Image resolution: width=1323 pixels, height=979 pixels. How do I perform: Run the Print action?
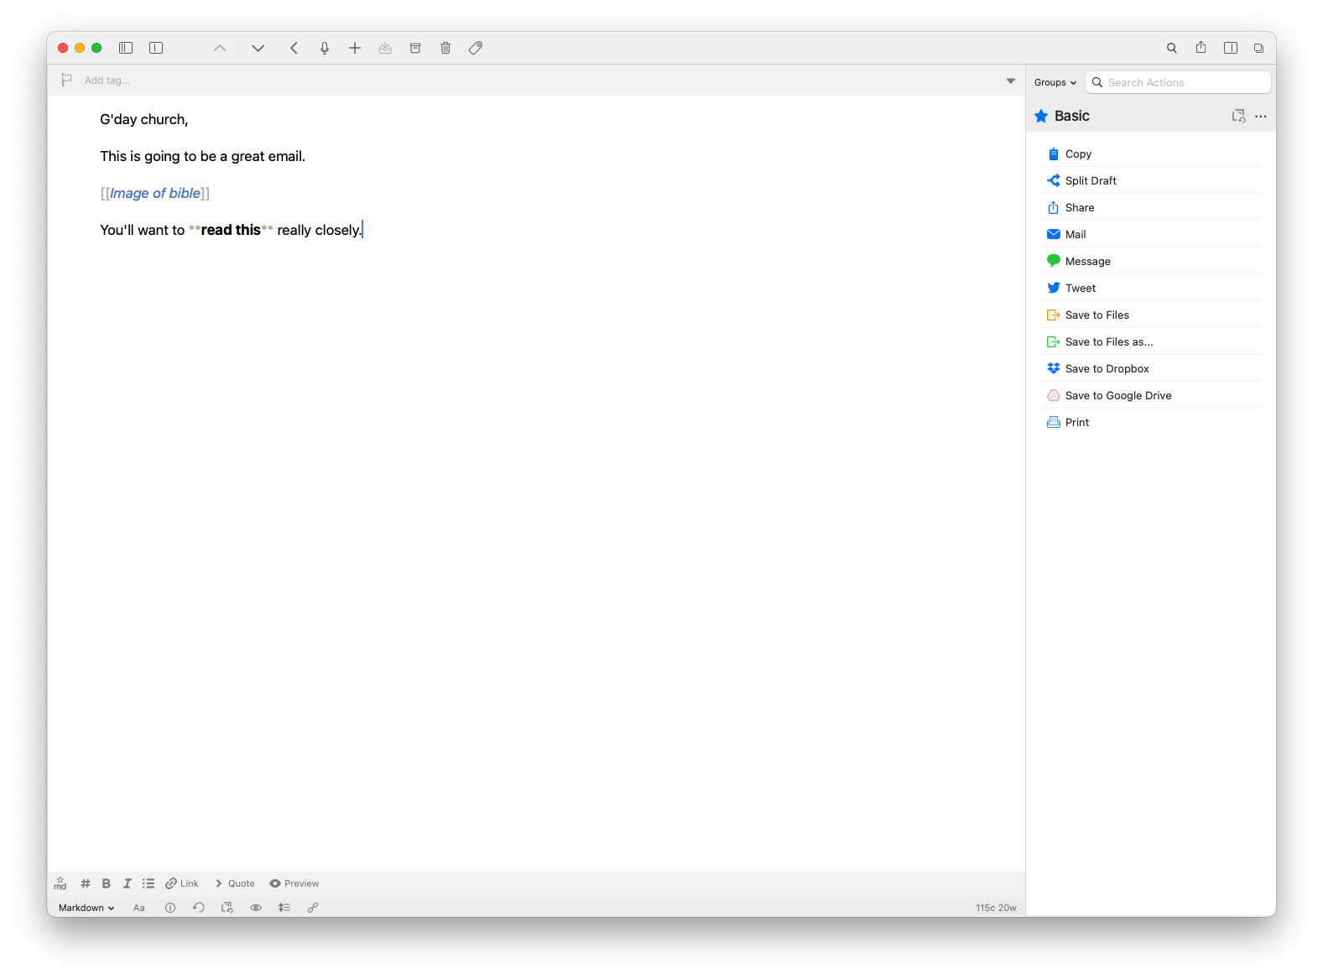click(x=1152, y=422)
